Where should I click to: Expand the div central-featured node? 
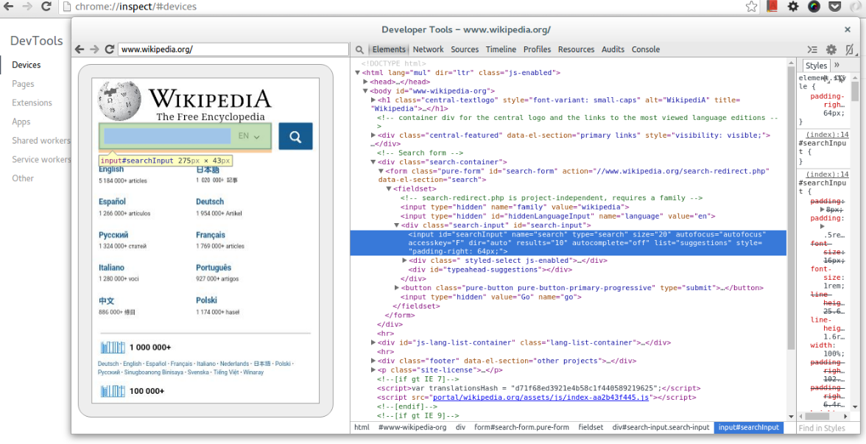(x=373, y=135)
